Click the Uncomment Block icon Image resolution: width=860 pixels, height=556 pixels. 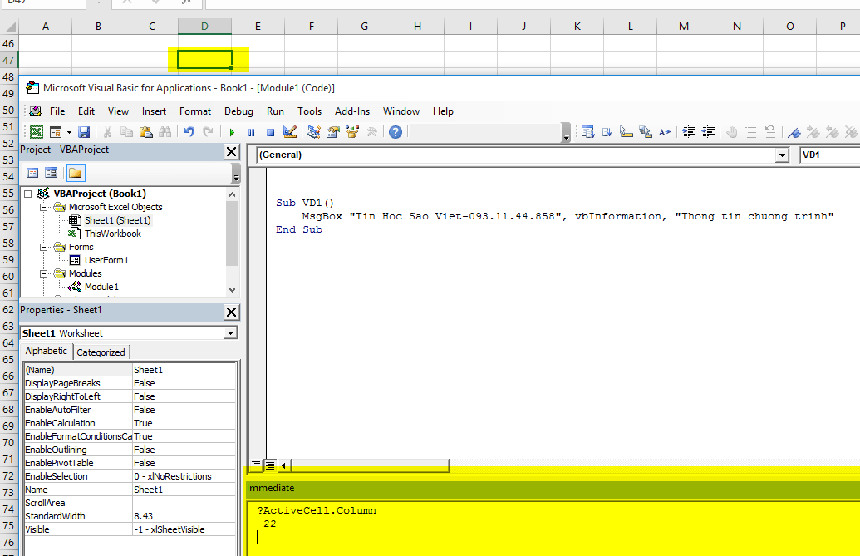(770, 132)
